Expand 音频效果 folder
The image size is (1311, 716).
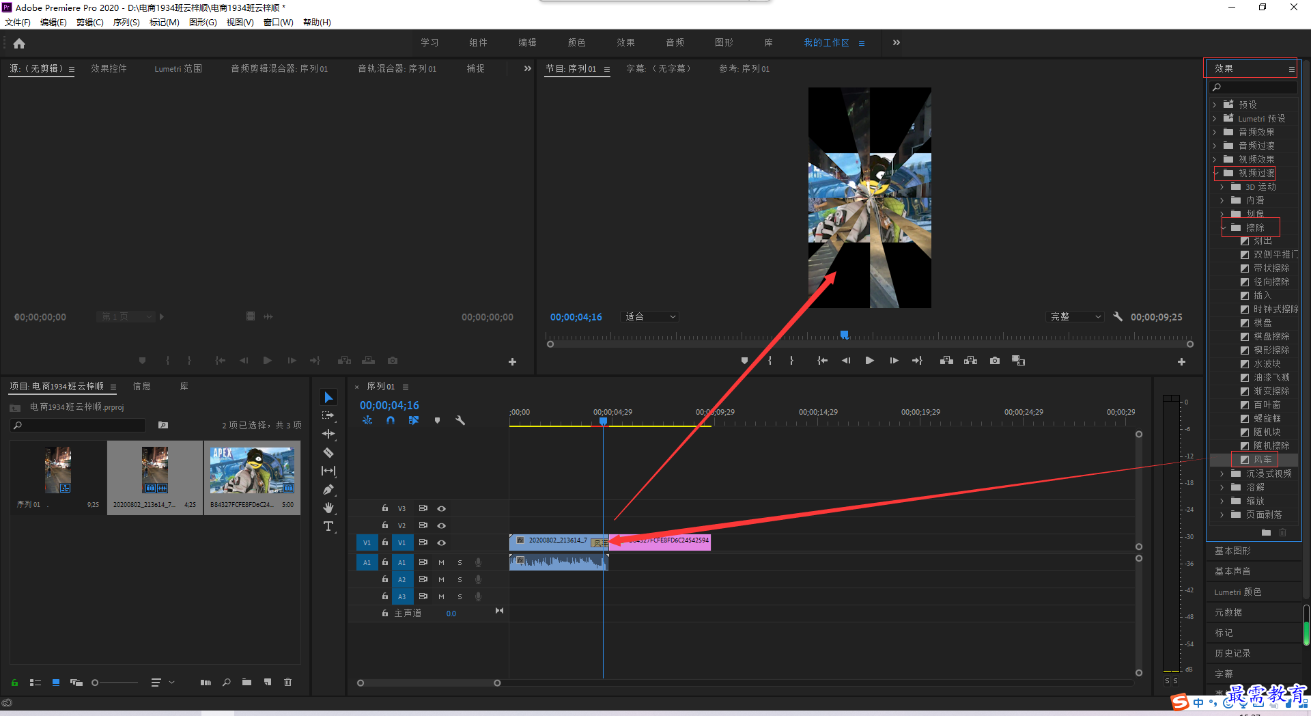pyautogui.click(x=1215, y=133)
